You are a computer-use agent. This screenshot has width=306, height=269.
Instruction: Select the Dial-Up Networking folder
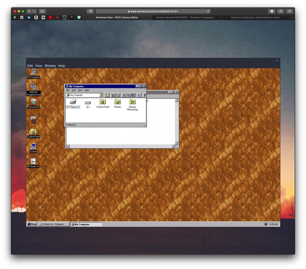(x=132, y=105)
